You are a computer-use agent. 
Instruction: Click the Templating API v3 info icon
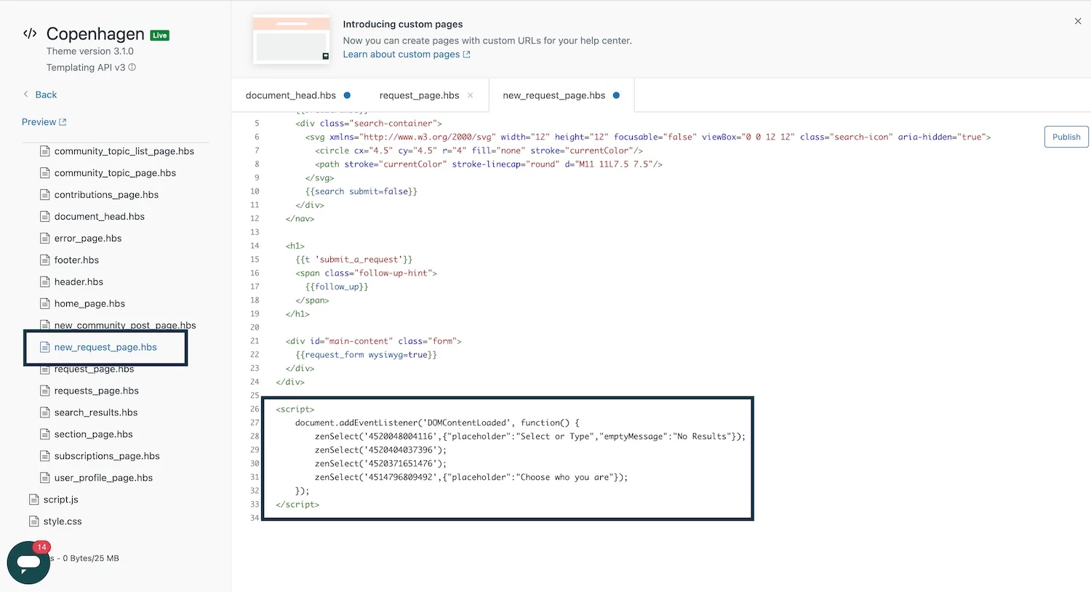coord(132,67)
